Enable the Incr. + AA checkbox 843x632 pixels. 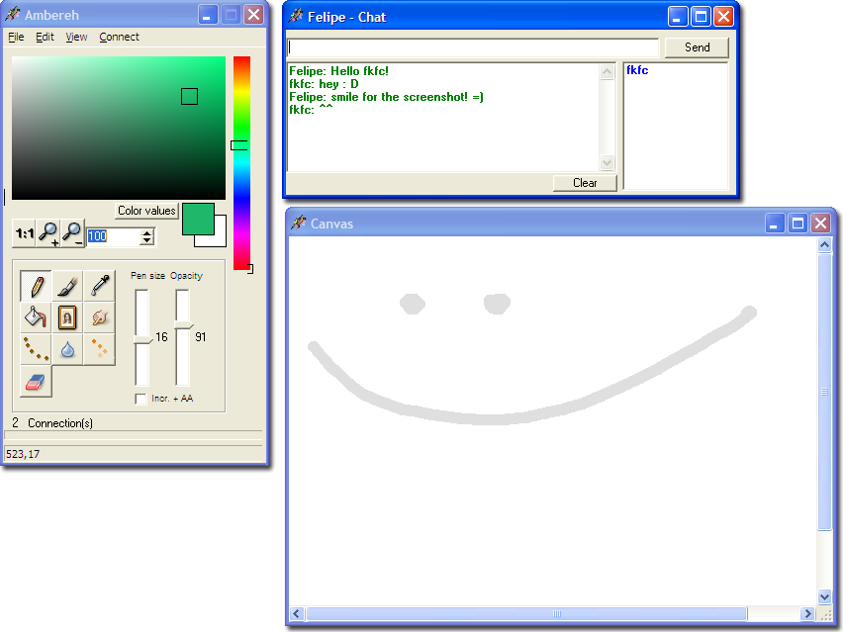[140, 399]
